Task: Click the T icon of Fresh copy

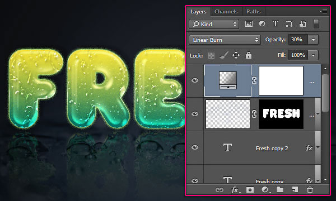Action: 227,180
